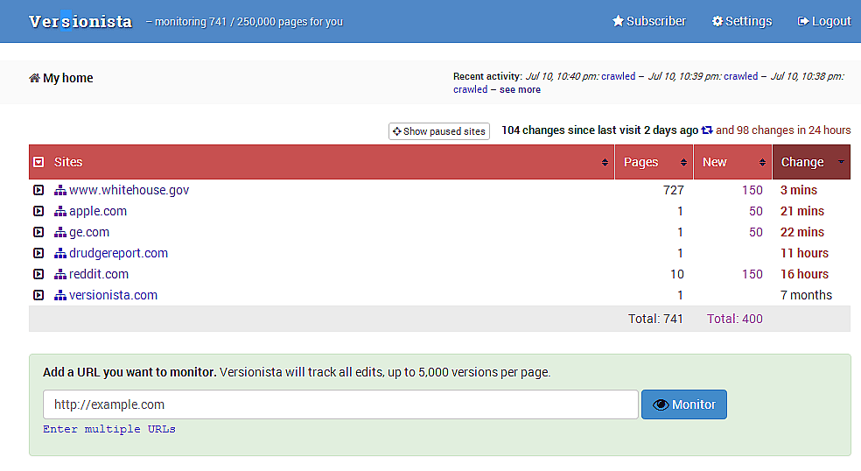861x471 pixels.
Task: Click the sitemap icon for www.whitehouse.gov
Action: point(60,191)
